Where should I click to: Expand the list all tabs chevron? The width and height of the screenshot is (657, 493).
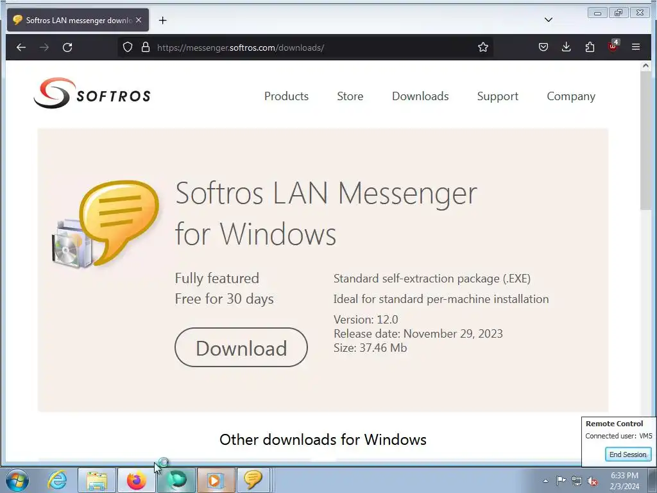(x=548, y=20)
